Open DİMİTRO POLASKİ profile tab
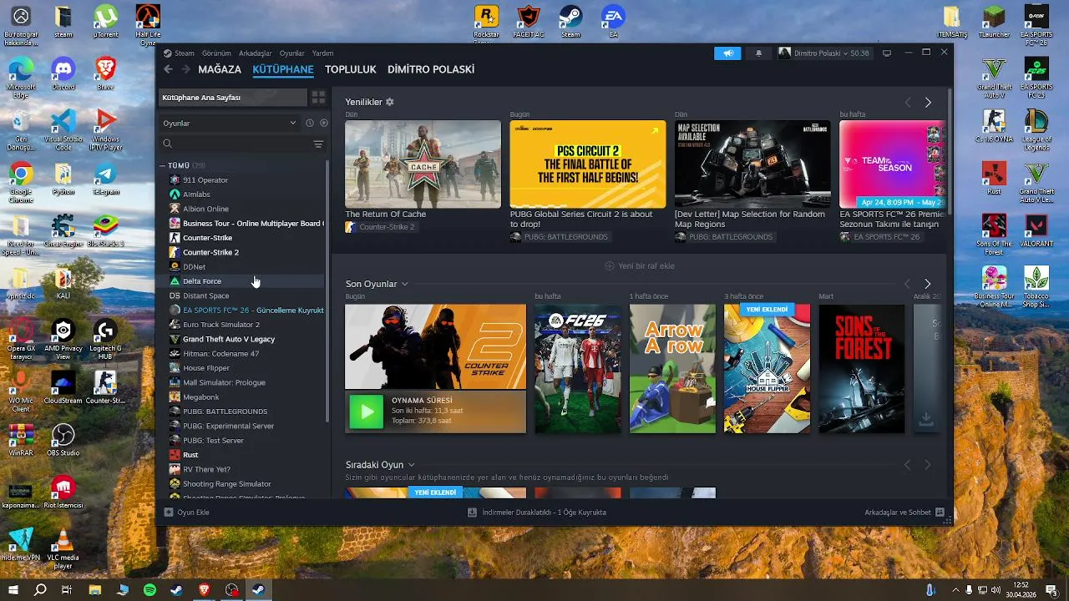This screenshot has width=1069, height=601. click(431, 69)
